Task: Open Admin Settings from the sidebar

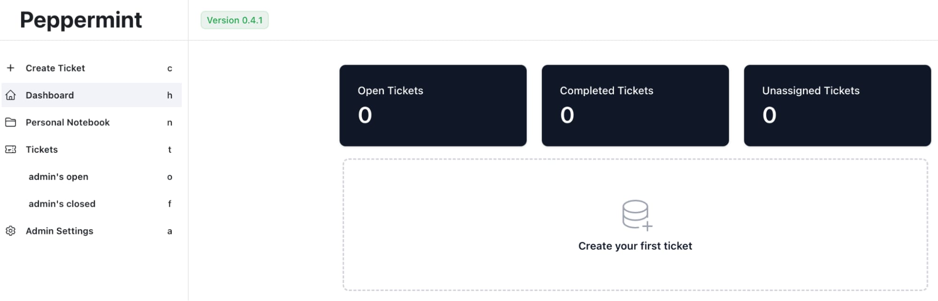Action: tap(60, 231)
